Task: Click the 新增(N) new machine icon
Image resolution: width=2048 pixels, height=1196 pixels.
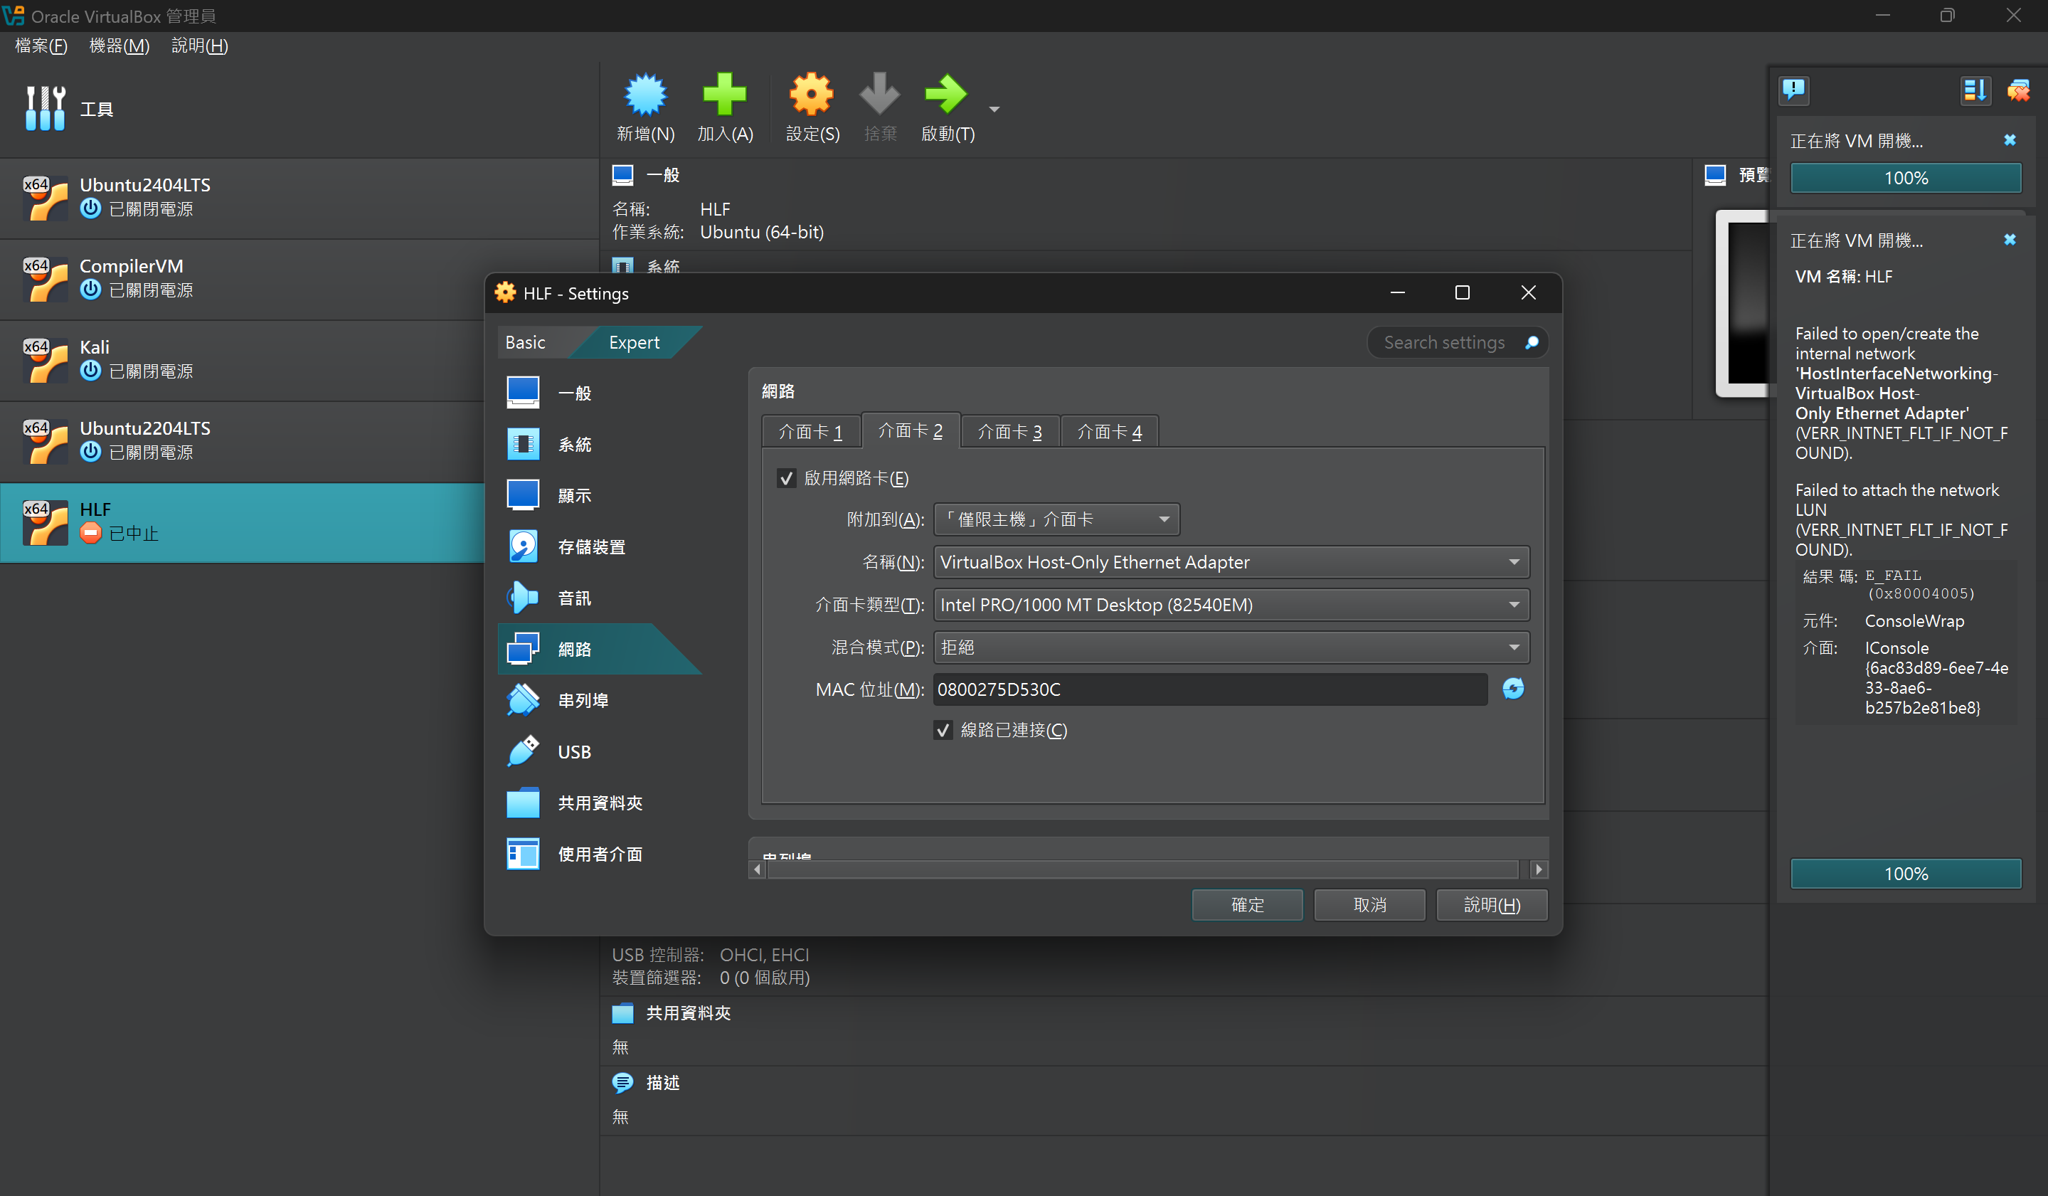Action: point(645,95)
